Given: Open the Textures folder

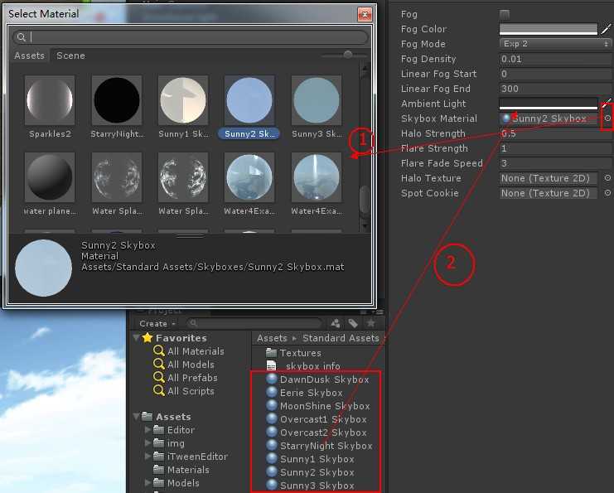Looking at the screenshot, I should pyautogui.click(x=293, y=353).
